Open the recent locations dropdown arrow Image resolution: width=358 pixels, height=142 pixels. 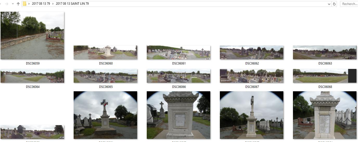click(x=13, y=4)
